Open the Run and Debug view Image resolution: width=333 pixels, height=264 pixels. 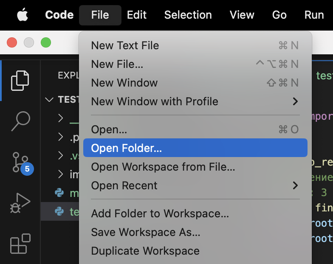(20, 203)
